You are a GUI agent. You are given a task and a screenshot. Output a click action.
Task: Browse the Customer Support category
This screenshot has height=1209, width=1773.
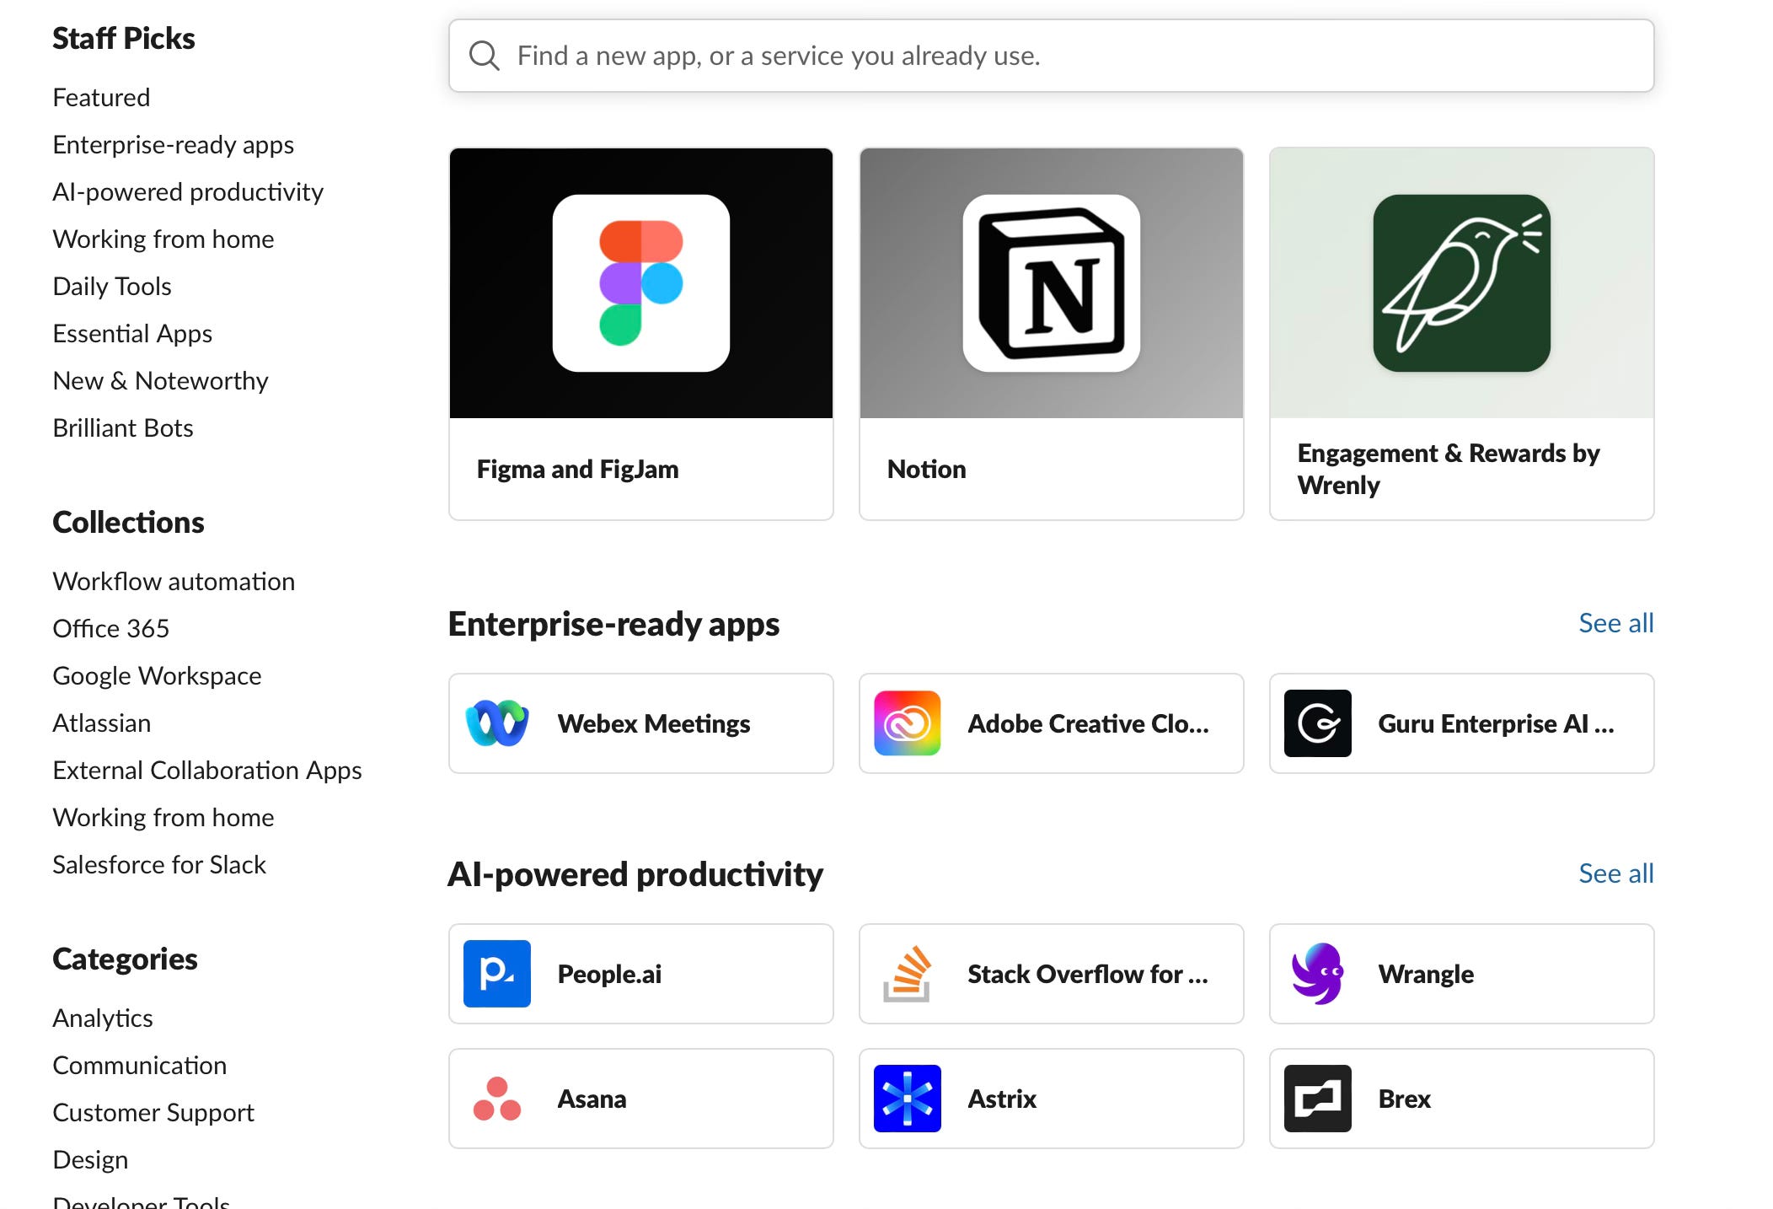coord(153,1113)
